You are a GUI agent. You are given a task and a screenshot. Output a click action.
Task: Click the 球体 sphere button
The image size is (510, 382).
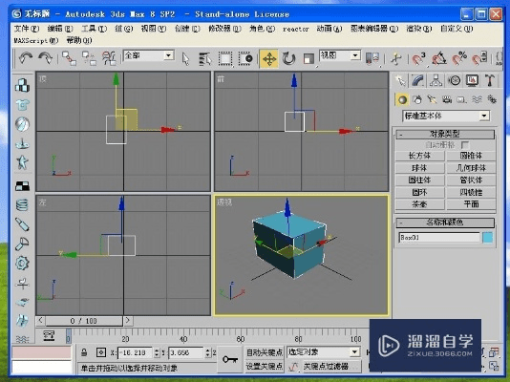click(419, 168)
